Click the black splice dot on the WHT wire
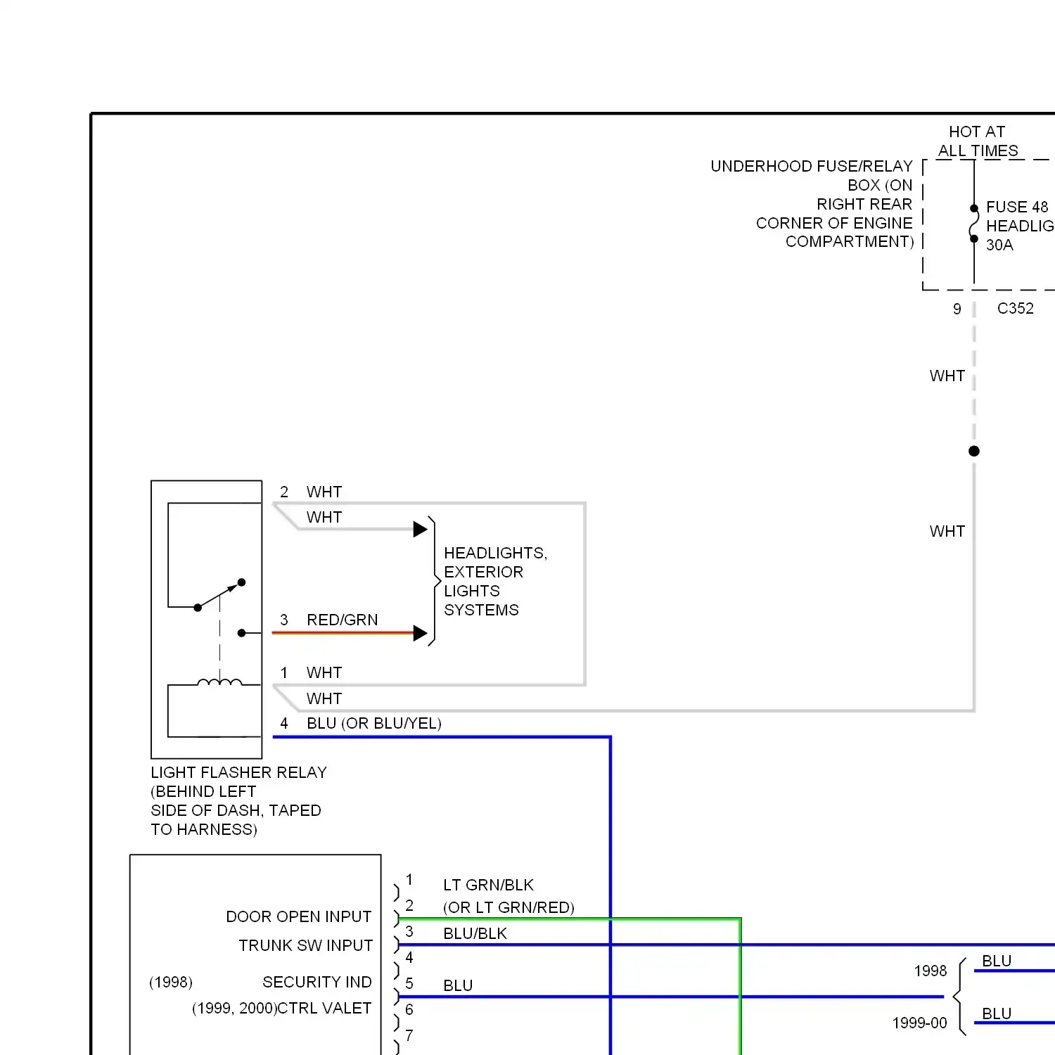1055x1055 pixels. point(974,451)
